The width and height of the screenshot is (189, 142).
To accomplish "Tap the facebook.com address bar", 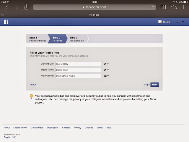I will coord(94,7).
